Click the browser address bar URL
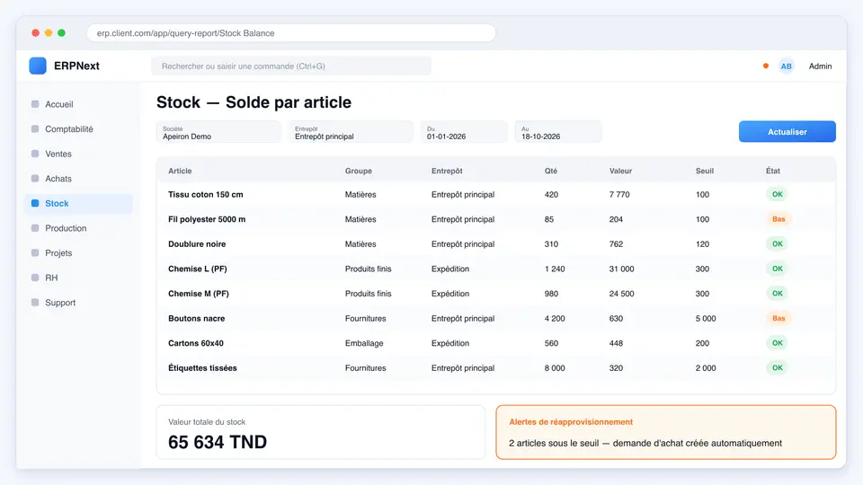The width and height of the screenshot is (863, 485). [x=291, y=33]
